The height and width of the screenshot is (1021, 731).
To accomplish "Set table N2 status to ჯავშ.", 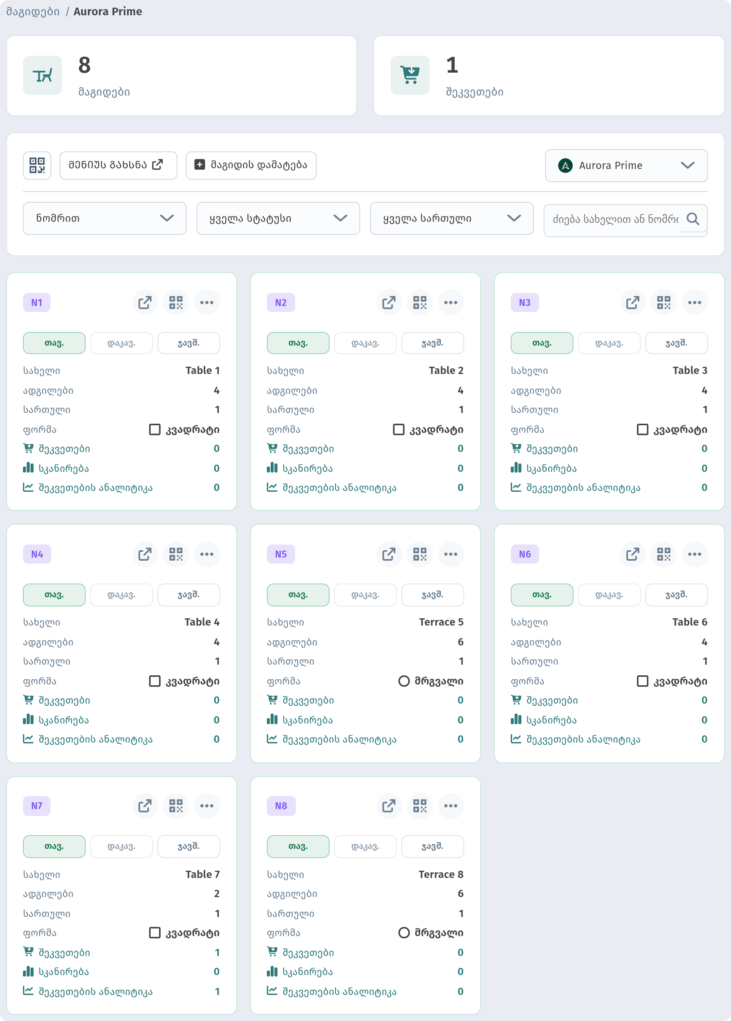I will (x=432, y=343).
